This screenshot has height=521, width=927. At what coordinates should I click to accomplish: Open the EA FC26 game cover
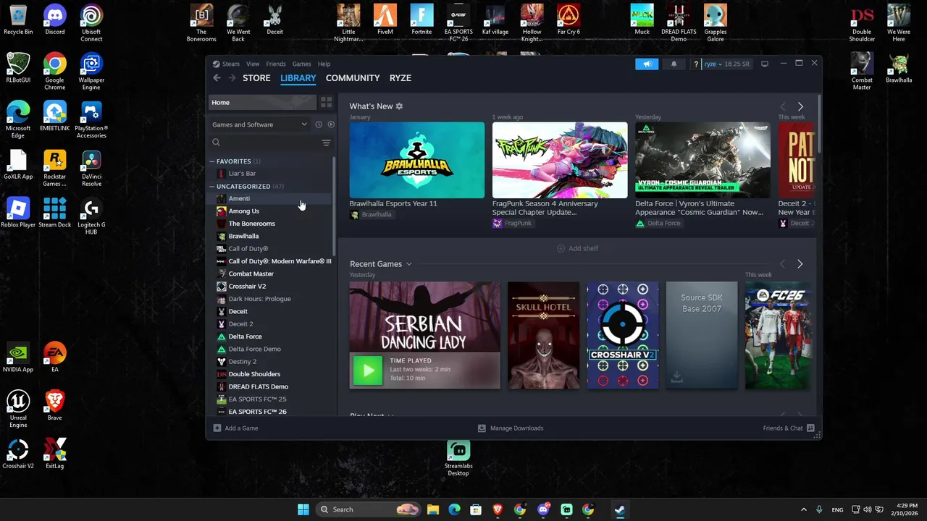(x=779, y=335)
